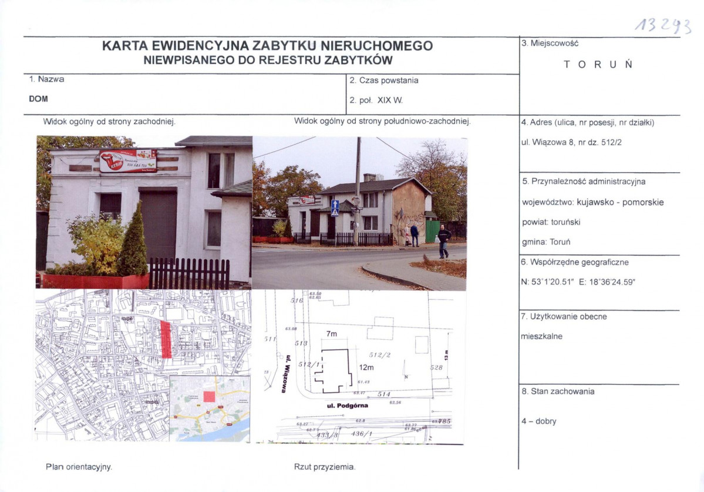Click the '5. Przynależność administracyjna' label
Viewport: 704px width, 492px height.
tap(584, 182)
